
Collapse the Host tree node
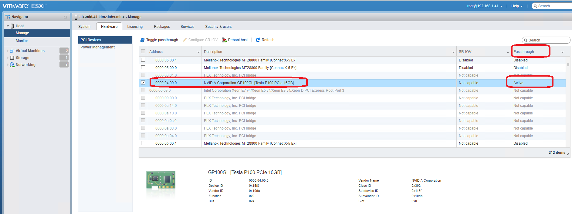8,26
